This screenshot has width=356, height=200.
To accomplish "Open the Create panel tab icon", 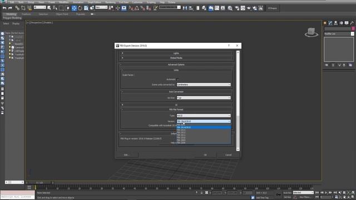I will click(325, 23).
